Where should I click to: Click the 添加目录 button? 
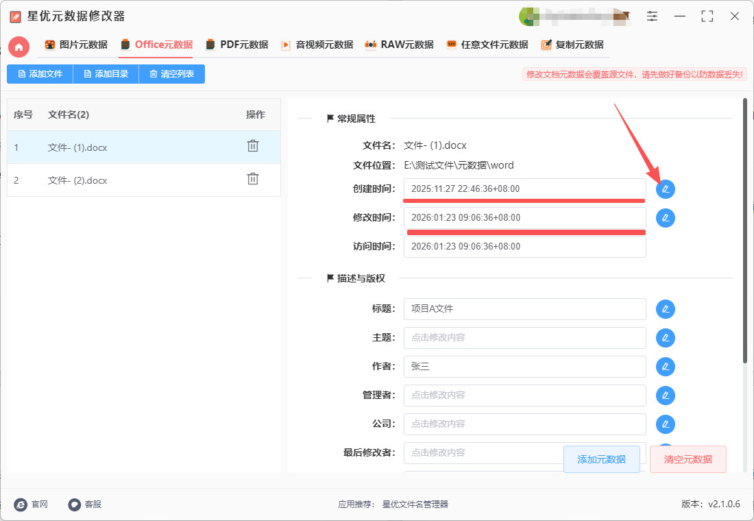click(106, 74)
